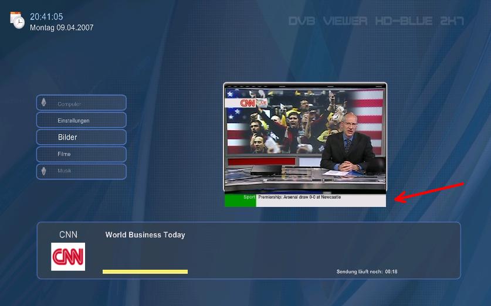The image size is (491, 306).
Task: Click the yellow programme progress bar
Action: [145, 271]
